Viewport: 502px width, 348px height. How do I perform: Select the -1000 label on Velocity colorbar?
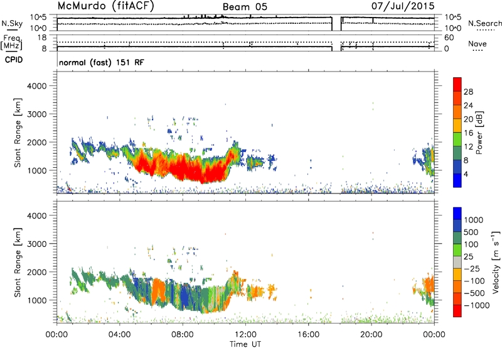(x=477, y=305)
